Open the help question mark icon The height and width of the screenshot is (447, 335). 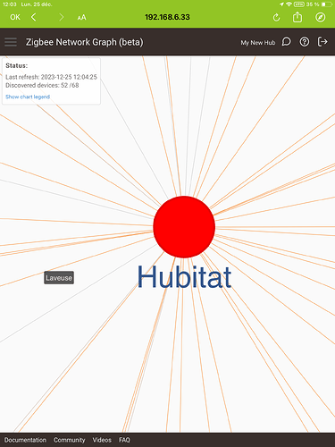coord(305,42)
